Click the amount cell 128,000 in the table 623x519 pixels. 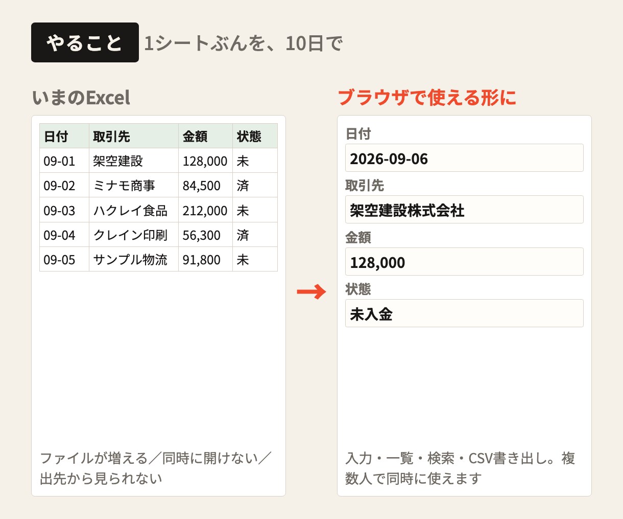[206, 161]
